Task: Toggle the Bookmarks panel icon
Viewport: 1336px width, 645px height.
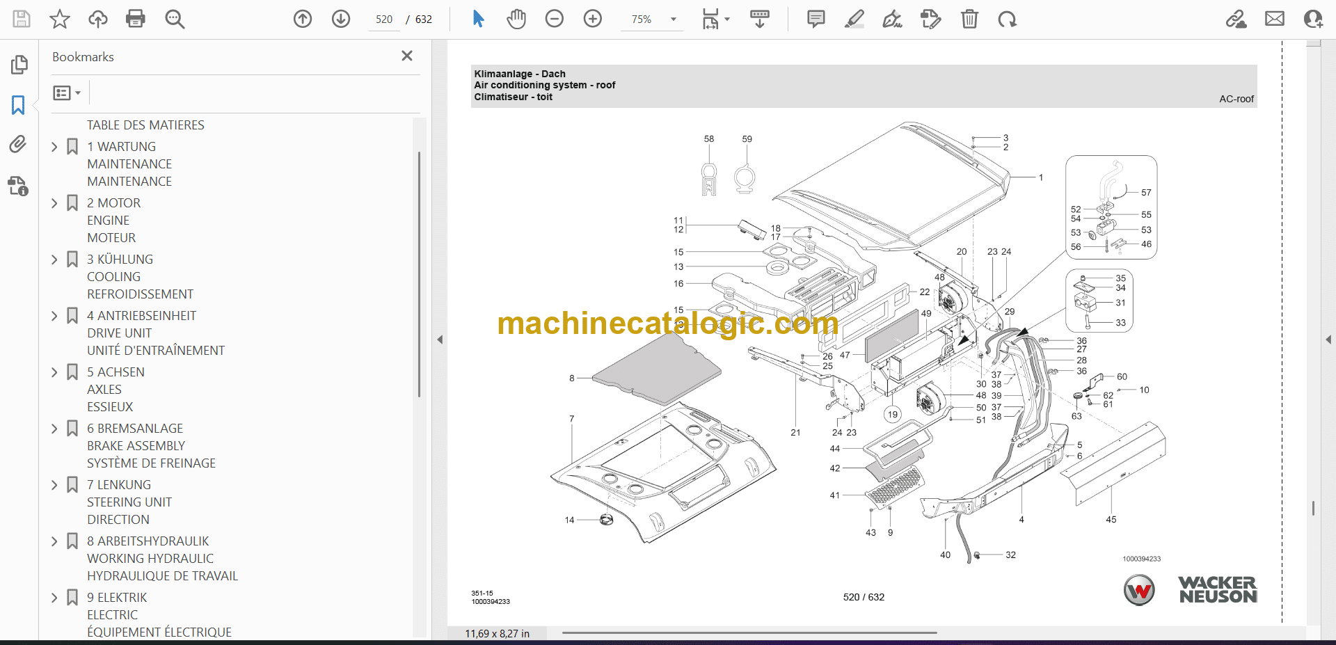Action: [18, 105]
